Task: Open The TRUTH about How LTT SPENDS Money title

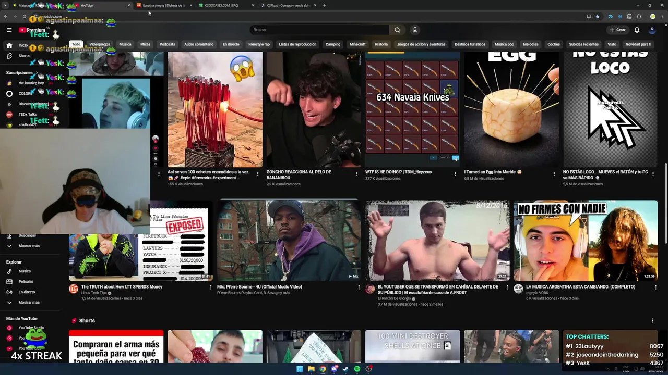Action: coord(122,286)
